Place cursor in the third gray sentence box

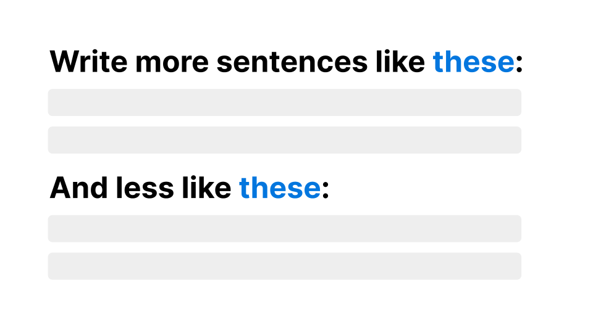tap(284, 228)
